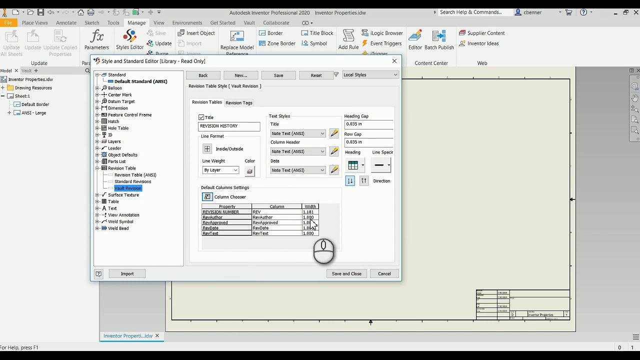Click the dialog help question icon
This screenshot has height=360, width=640.
[98, 274]
